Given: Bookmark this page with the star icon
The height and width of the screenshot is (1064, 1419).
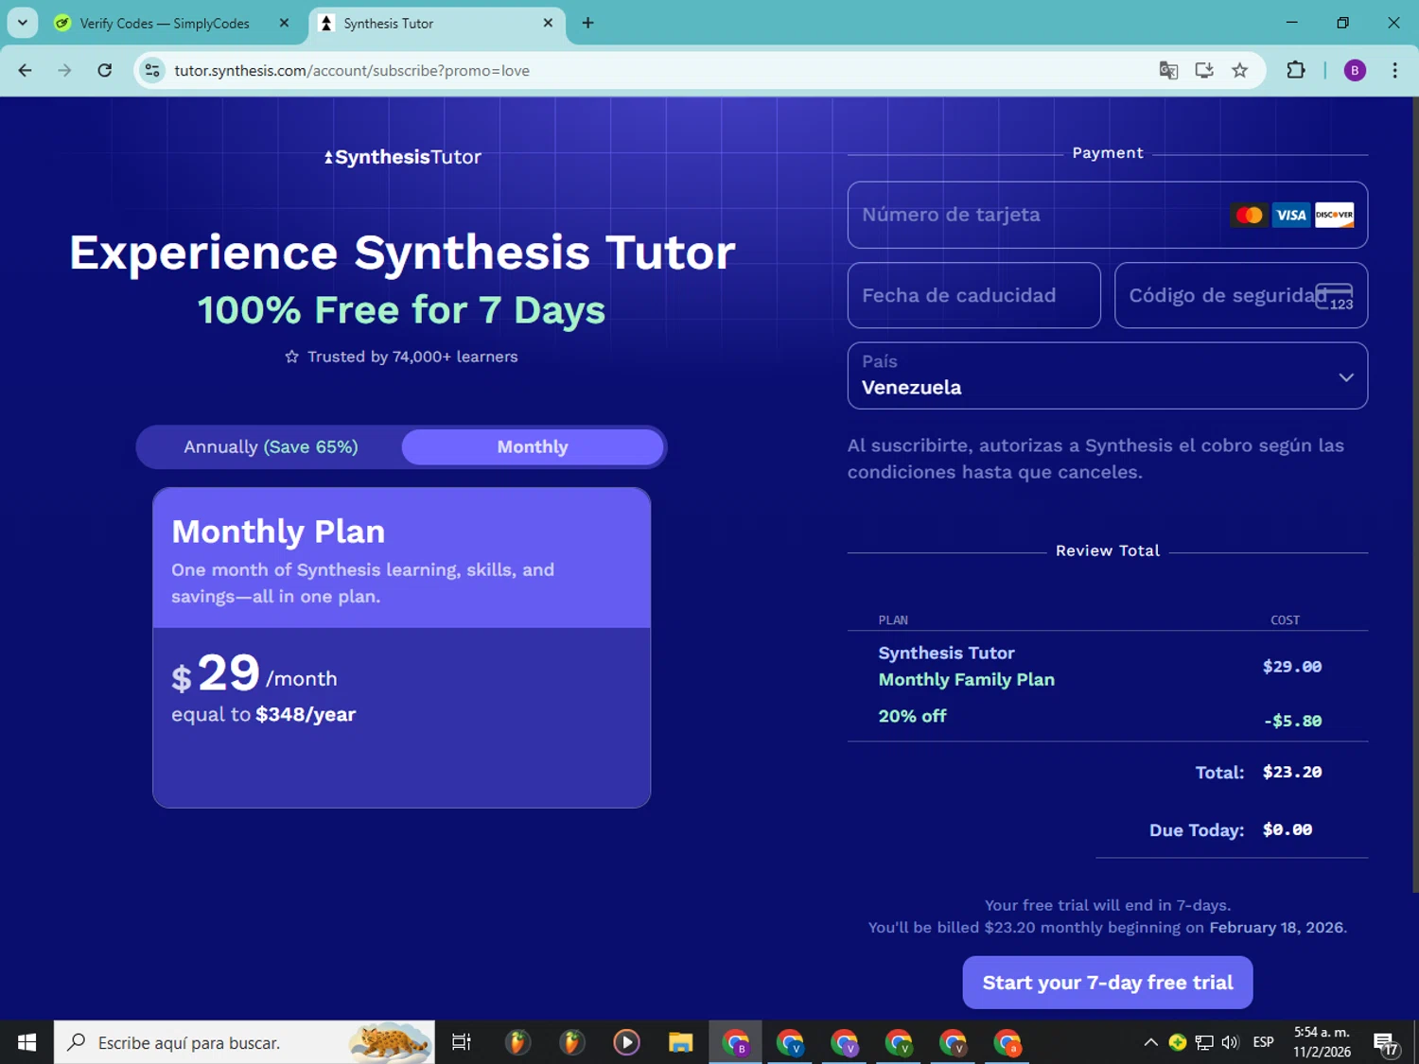Looking at the screenshot, I should (x=1240, y=70).
